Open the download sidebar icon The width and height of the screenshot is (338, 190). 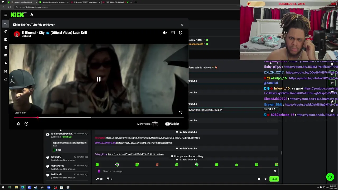(x=6, y=79)
